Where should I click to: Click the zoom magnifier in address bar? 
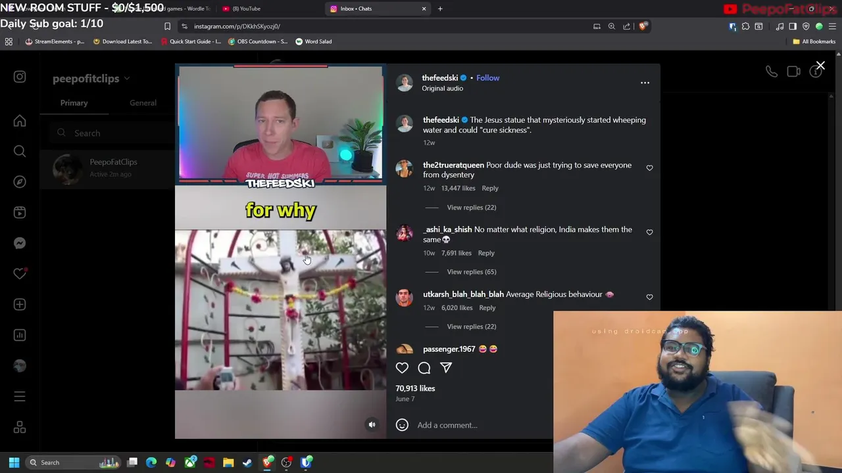coord(611,26)
